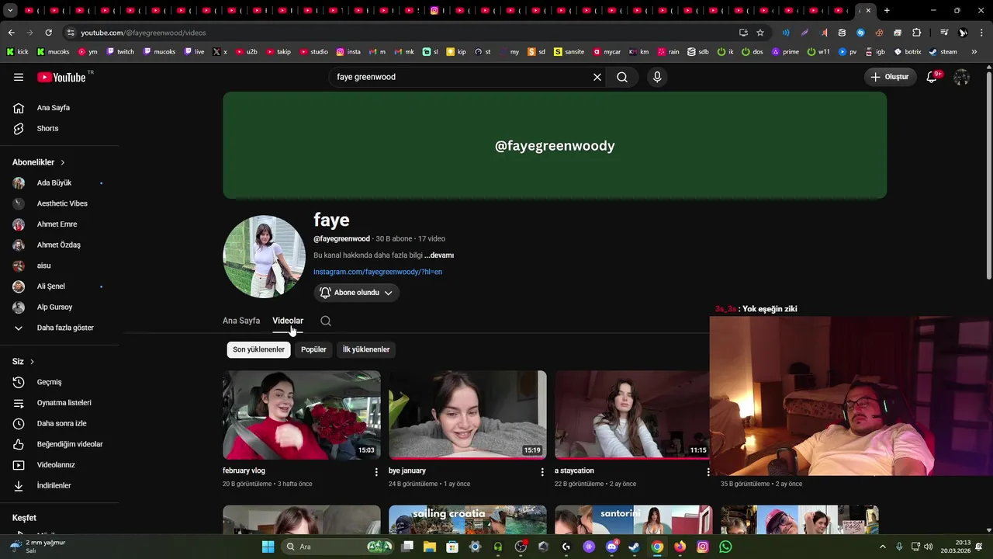Click the Oluştur create button
Image resolution: width=993 pixels, height=559 pixels.
click(x=889, y=77)
